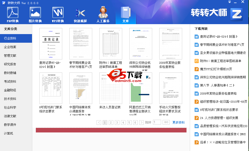249x151 pixels.
Task: Click the Z logo beside 转转大师 banner
Action: (237, 14)
